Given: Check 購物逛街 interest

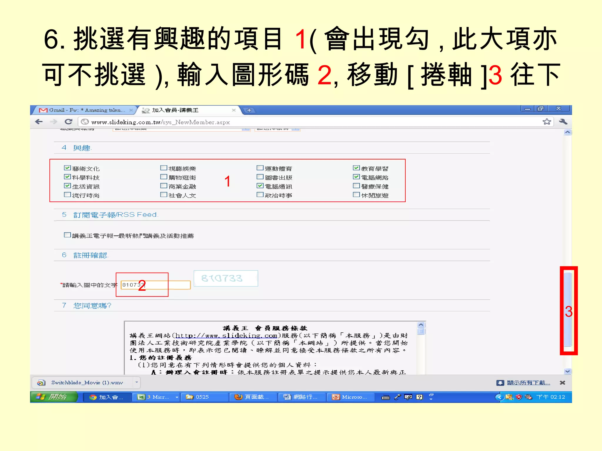Looking at the screenshot, I should point(164,177).
